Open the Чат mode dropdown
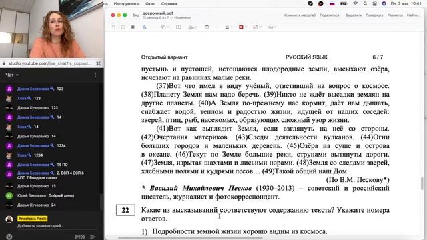 point(12,75)
